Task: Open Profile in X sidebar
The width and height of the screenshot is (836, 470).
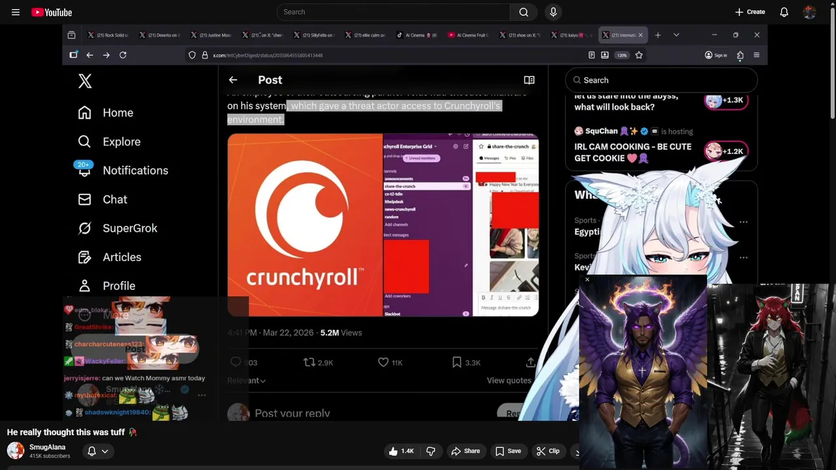Action: [x=106, y=285]
